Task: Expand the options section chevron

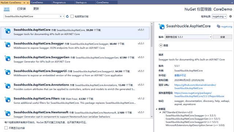Action: pyautogui.click(x=161, y=45)
